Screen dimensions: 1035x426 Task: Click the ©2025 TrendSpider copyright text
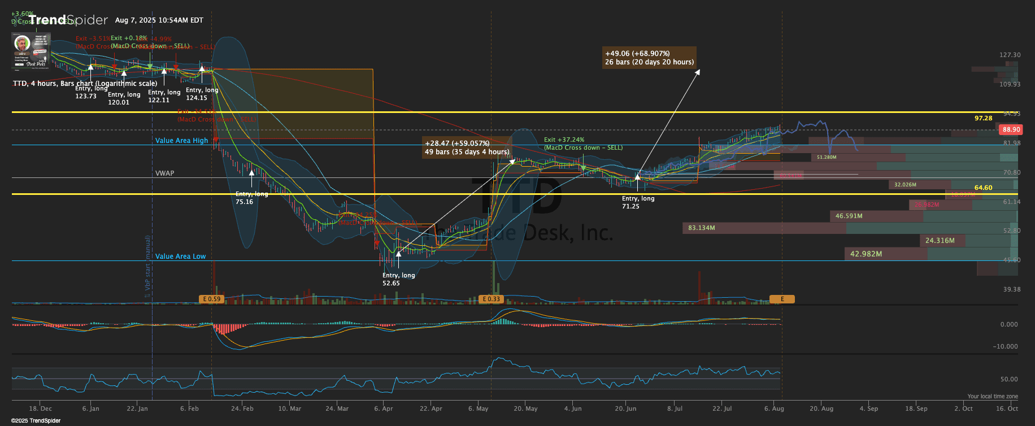click(x=36, y=420)
